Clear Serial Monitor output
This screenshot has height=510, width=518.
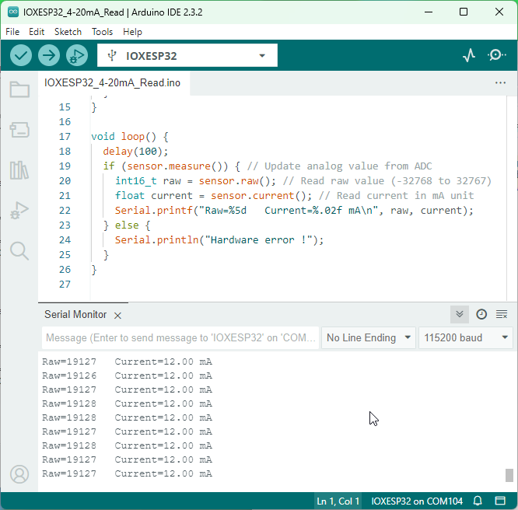pos(502,314)
